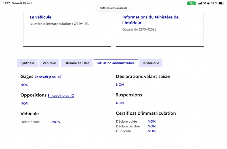Open the Véhicule tab
The width and height of the screenshot is (227, 149).
[49, 63]
